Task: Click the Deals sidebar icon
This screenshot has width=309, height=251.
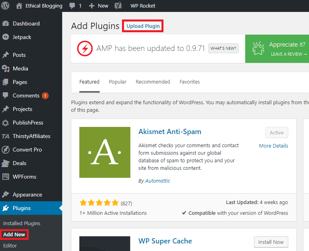Action: click(6, 163)
